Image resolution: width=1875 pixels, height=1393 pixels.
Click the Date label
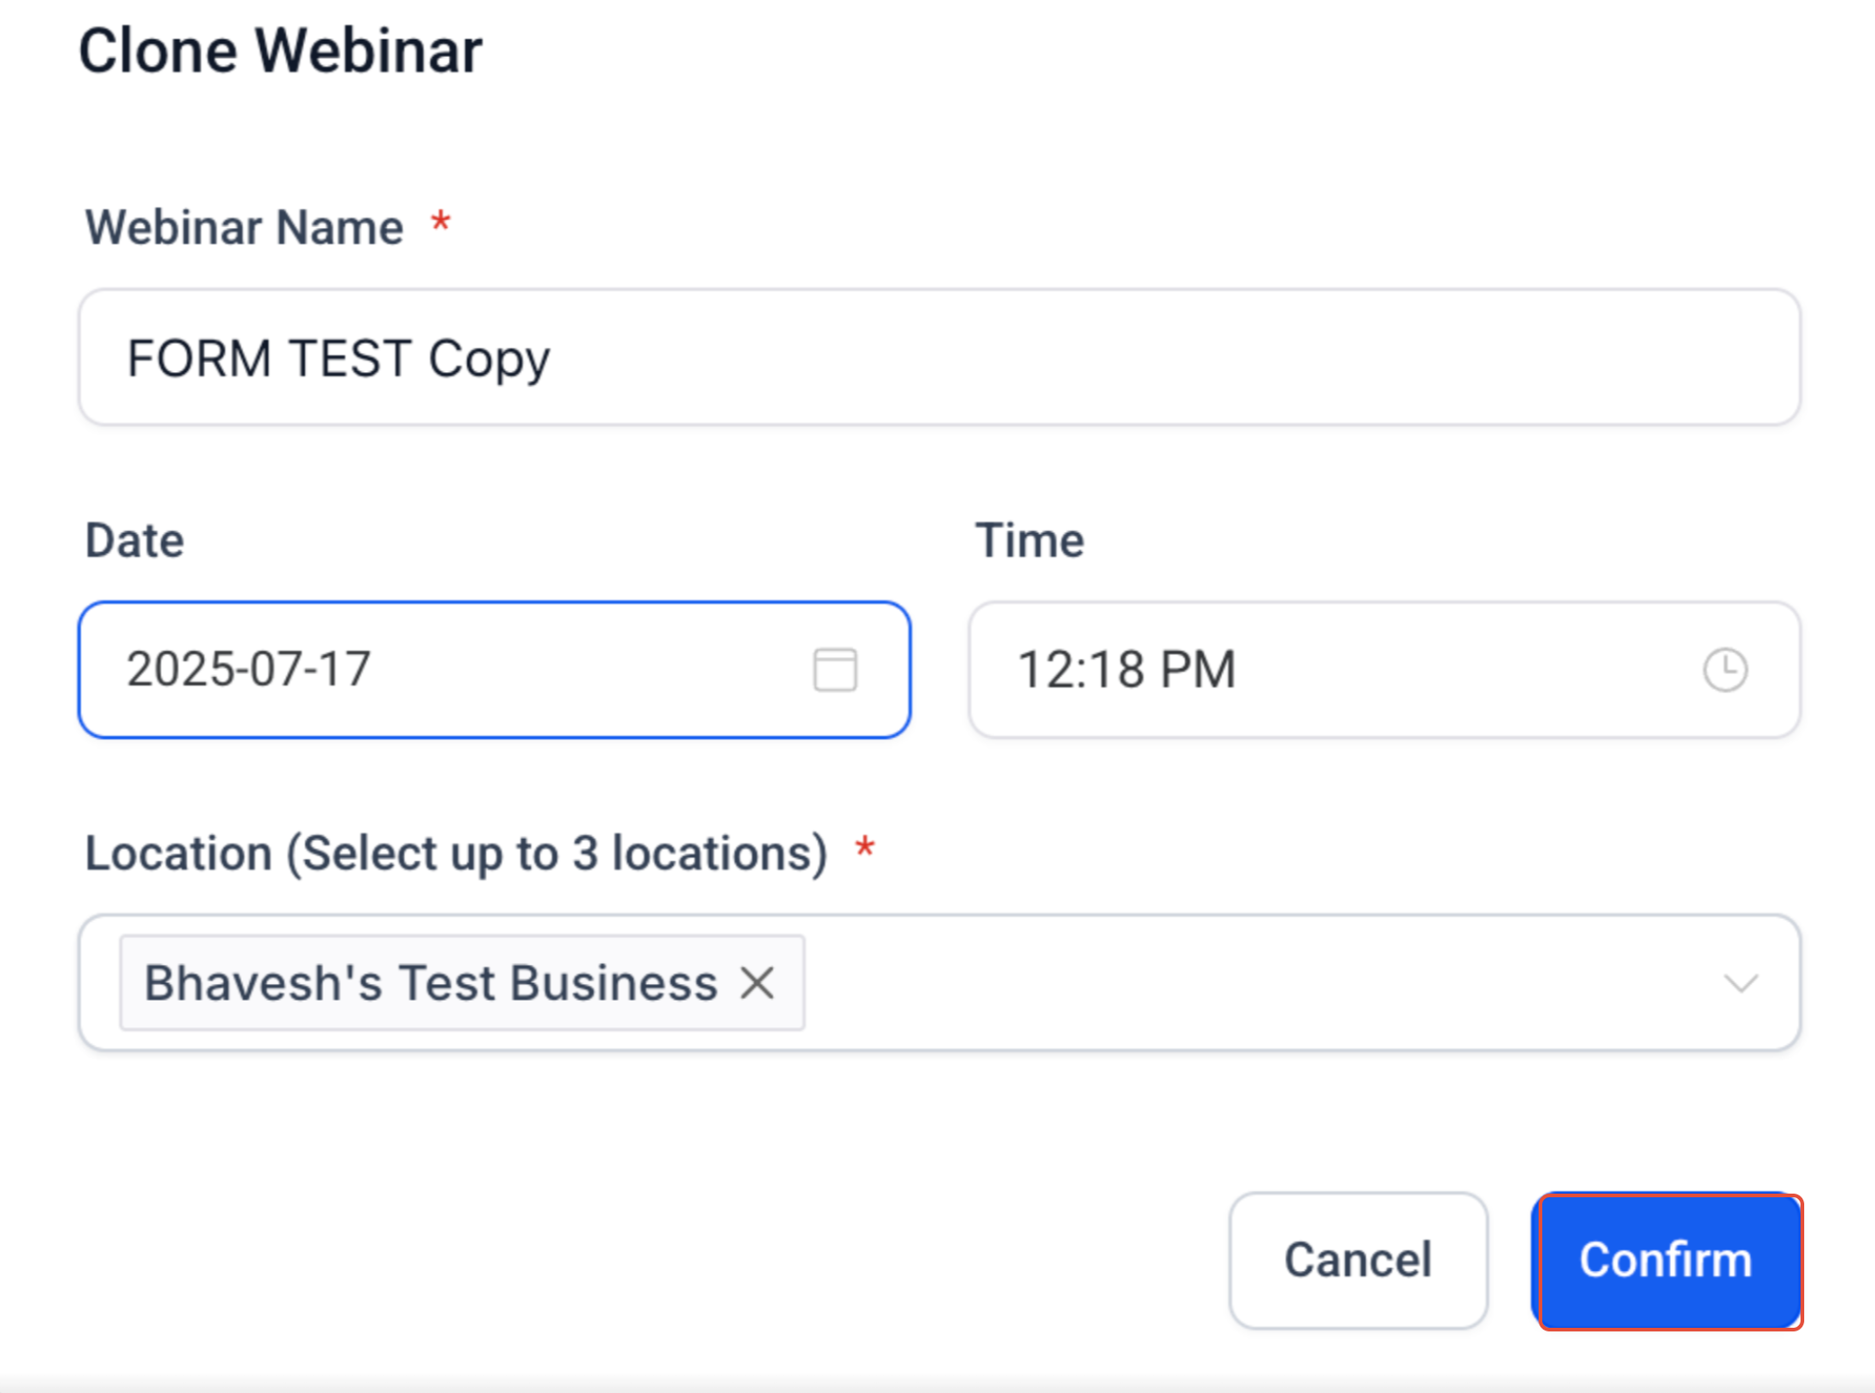(x=135, y=540)
